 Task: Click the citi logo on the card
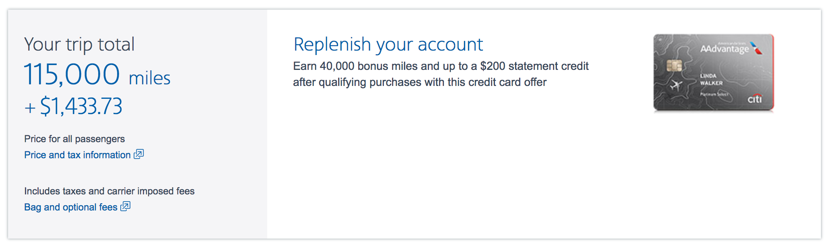755,98
